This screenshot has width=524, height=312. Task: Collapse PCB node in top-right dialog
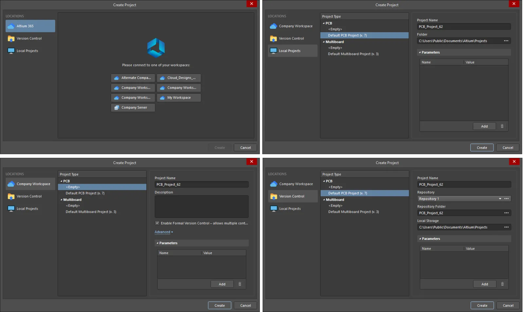click(x=324, y=23)
